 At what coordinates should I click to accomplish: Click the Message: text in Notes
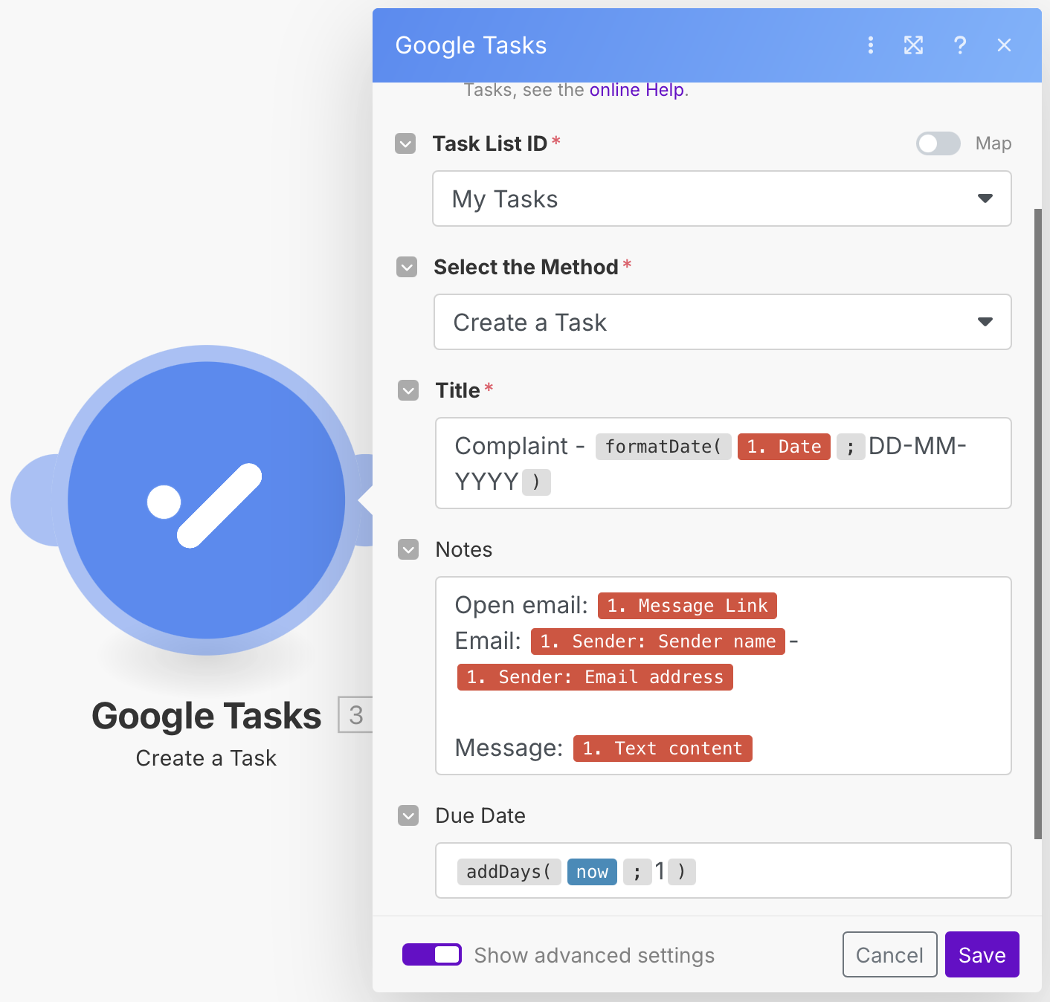509,748
